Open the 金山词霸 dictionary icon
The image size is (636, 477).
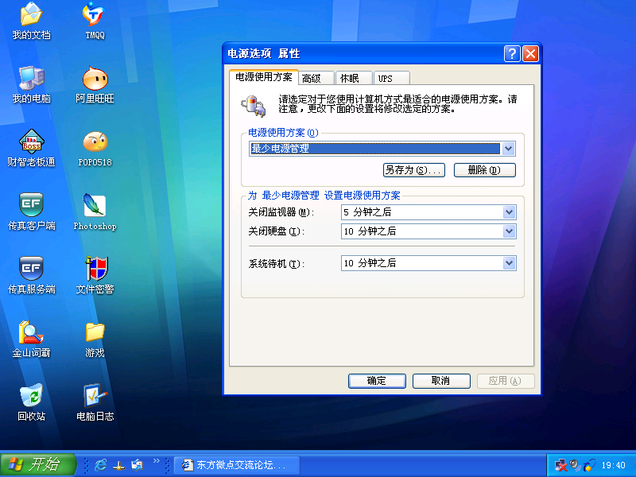tap(31, 333)
